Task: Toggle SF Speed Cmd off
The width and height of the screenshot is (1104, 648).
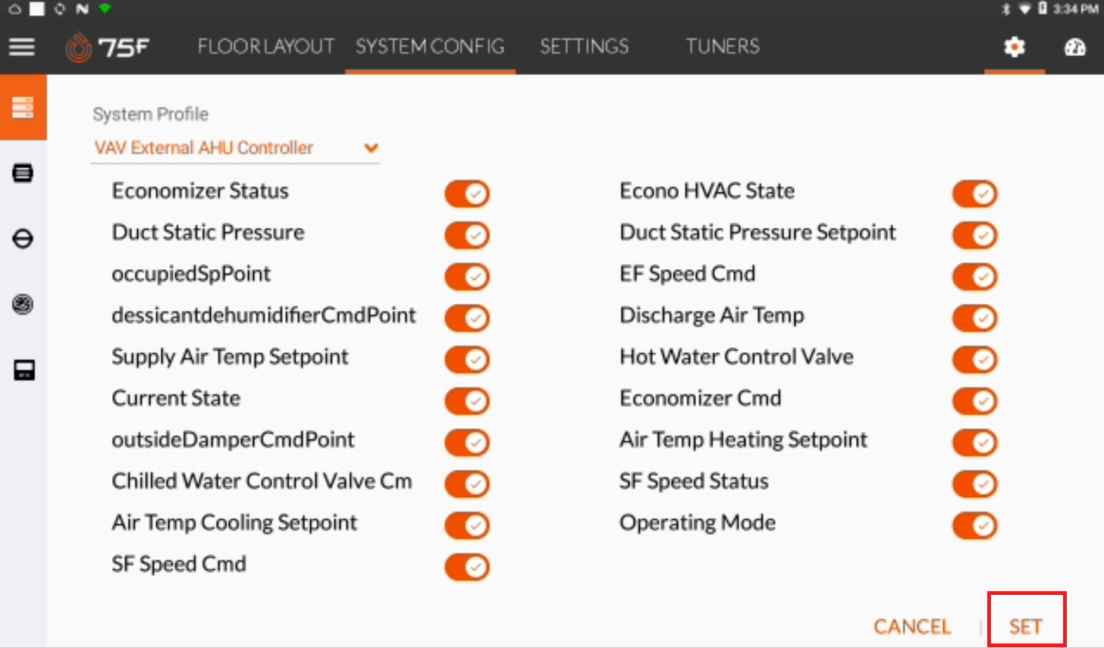Action: pyautogui.click(x=466, y=566)
